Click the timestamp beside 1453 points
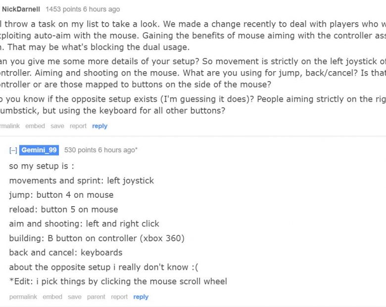 point(101,9)
